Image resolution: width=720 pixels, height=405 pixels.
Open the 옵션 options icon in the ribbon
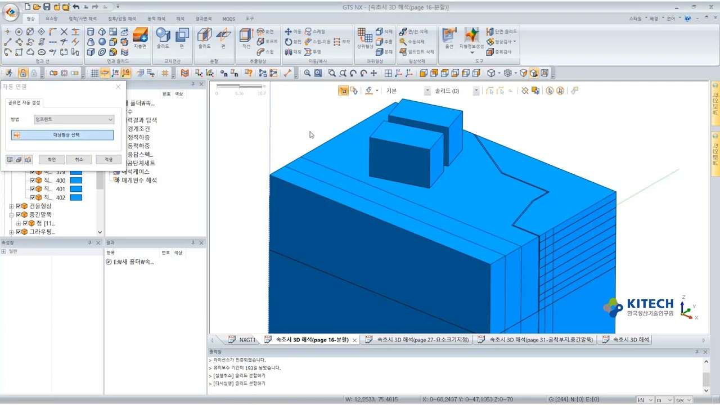[x=449, y=38]
